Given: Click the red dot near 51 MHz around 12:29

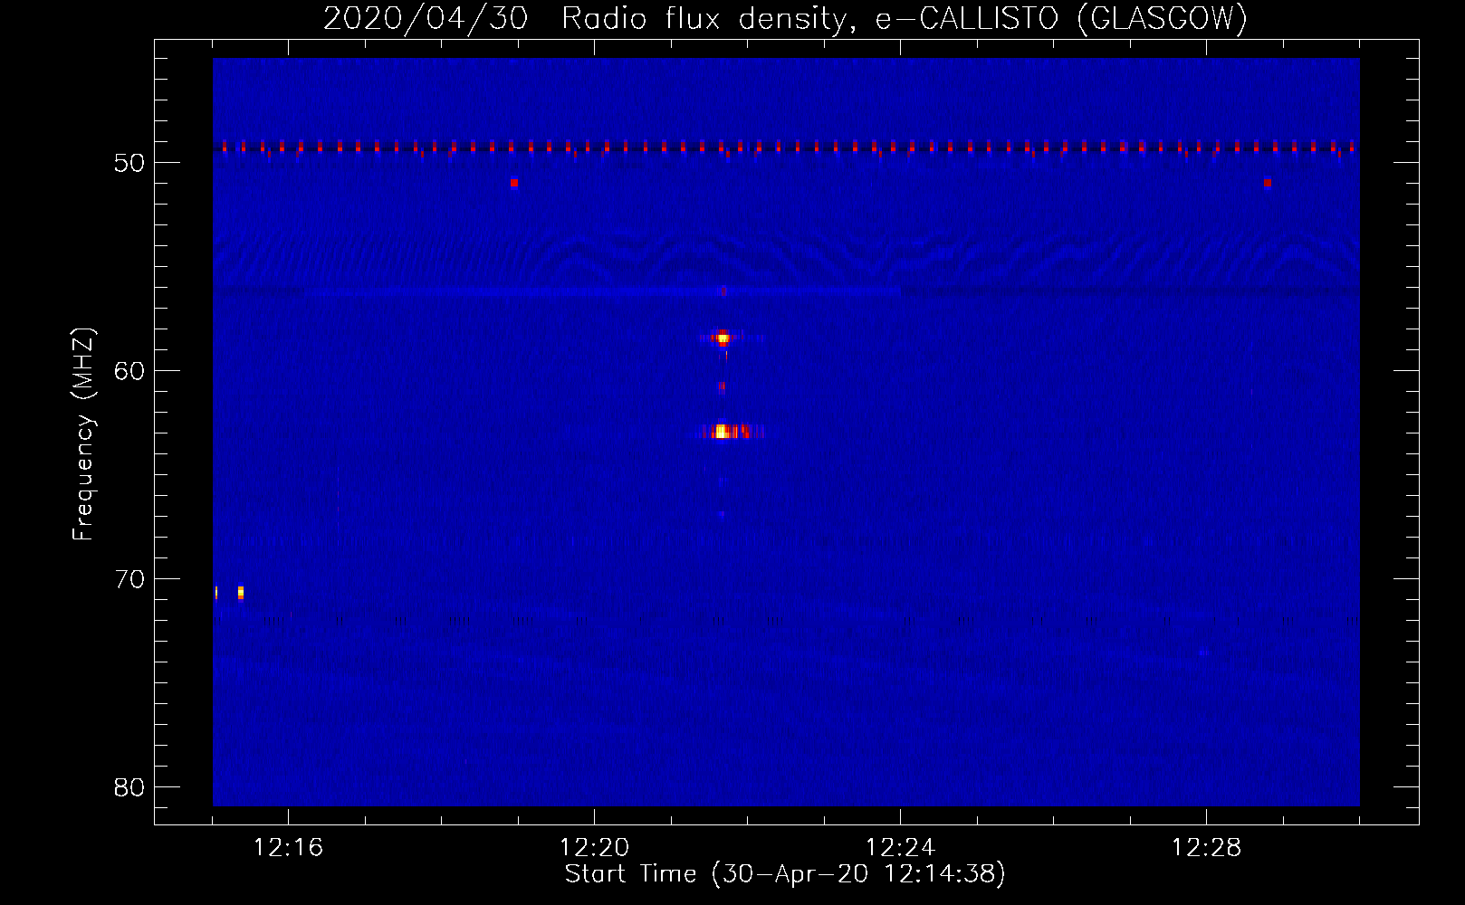Looking at the screenshot, I should point(1267,183).
